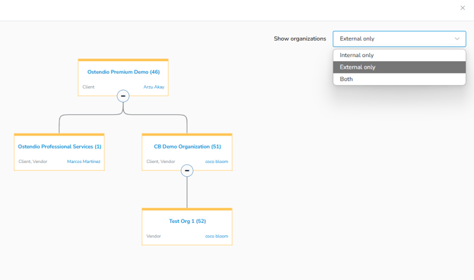
Task: Click Client, Vendor on Ostendio Professional Services
Action: tap(33, 162)
